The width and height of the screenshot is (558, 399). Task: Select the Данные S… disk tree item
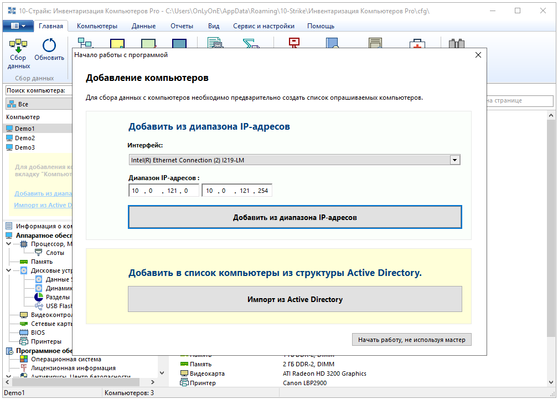click(59, 279)
